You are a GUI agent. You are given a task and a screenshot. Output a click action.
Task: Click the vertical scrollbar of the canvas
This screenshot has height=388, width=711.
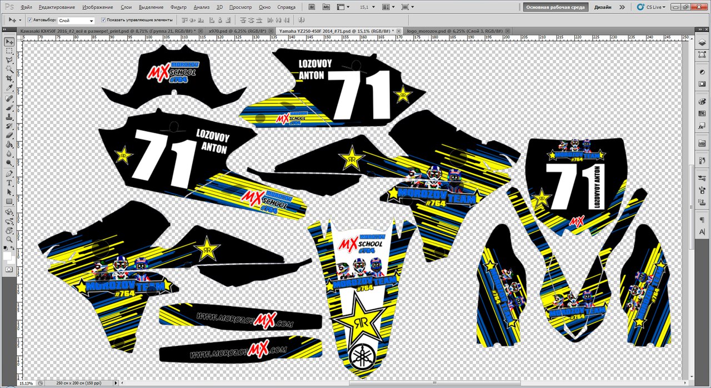coord(692,208)
